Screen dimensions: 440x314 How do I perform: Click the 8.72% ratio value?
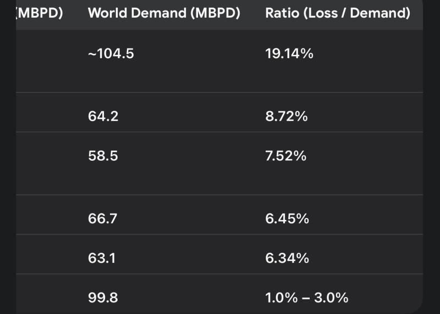pos(286,116)
